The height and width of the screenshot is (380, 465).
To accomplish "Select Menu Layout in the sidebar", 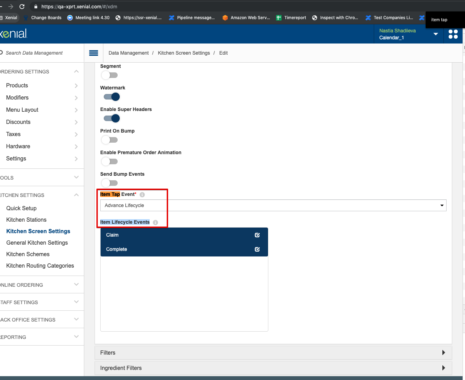I will click(x=22, y=110).
